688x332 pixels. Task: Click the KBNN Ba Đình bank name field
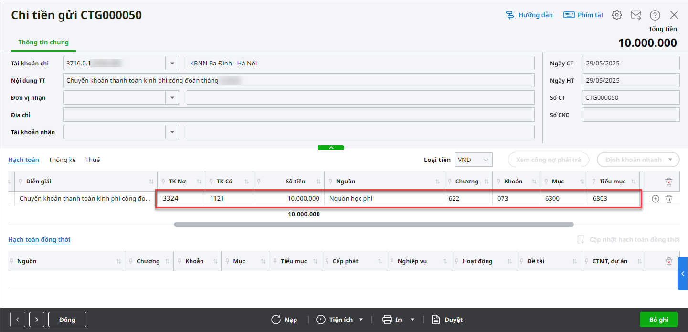coord(360,63)
